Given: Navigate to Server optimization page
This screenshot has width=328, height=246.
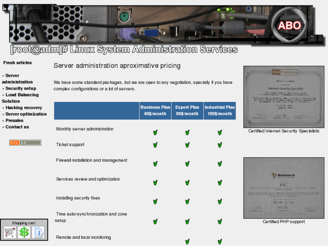Looking at the screenshot, I should pyautogui.click(x=26, y=114).
